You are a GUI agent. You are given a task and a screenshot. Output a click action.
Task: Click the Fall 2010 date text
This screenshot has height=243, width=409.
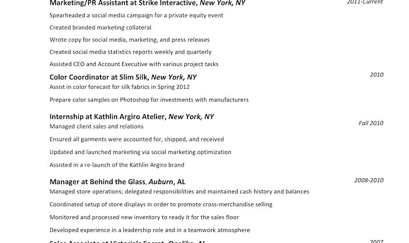pos(371,123)
